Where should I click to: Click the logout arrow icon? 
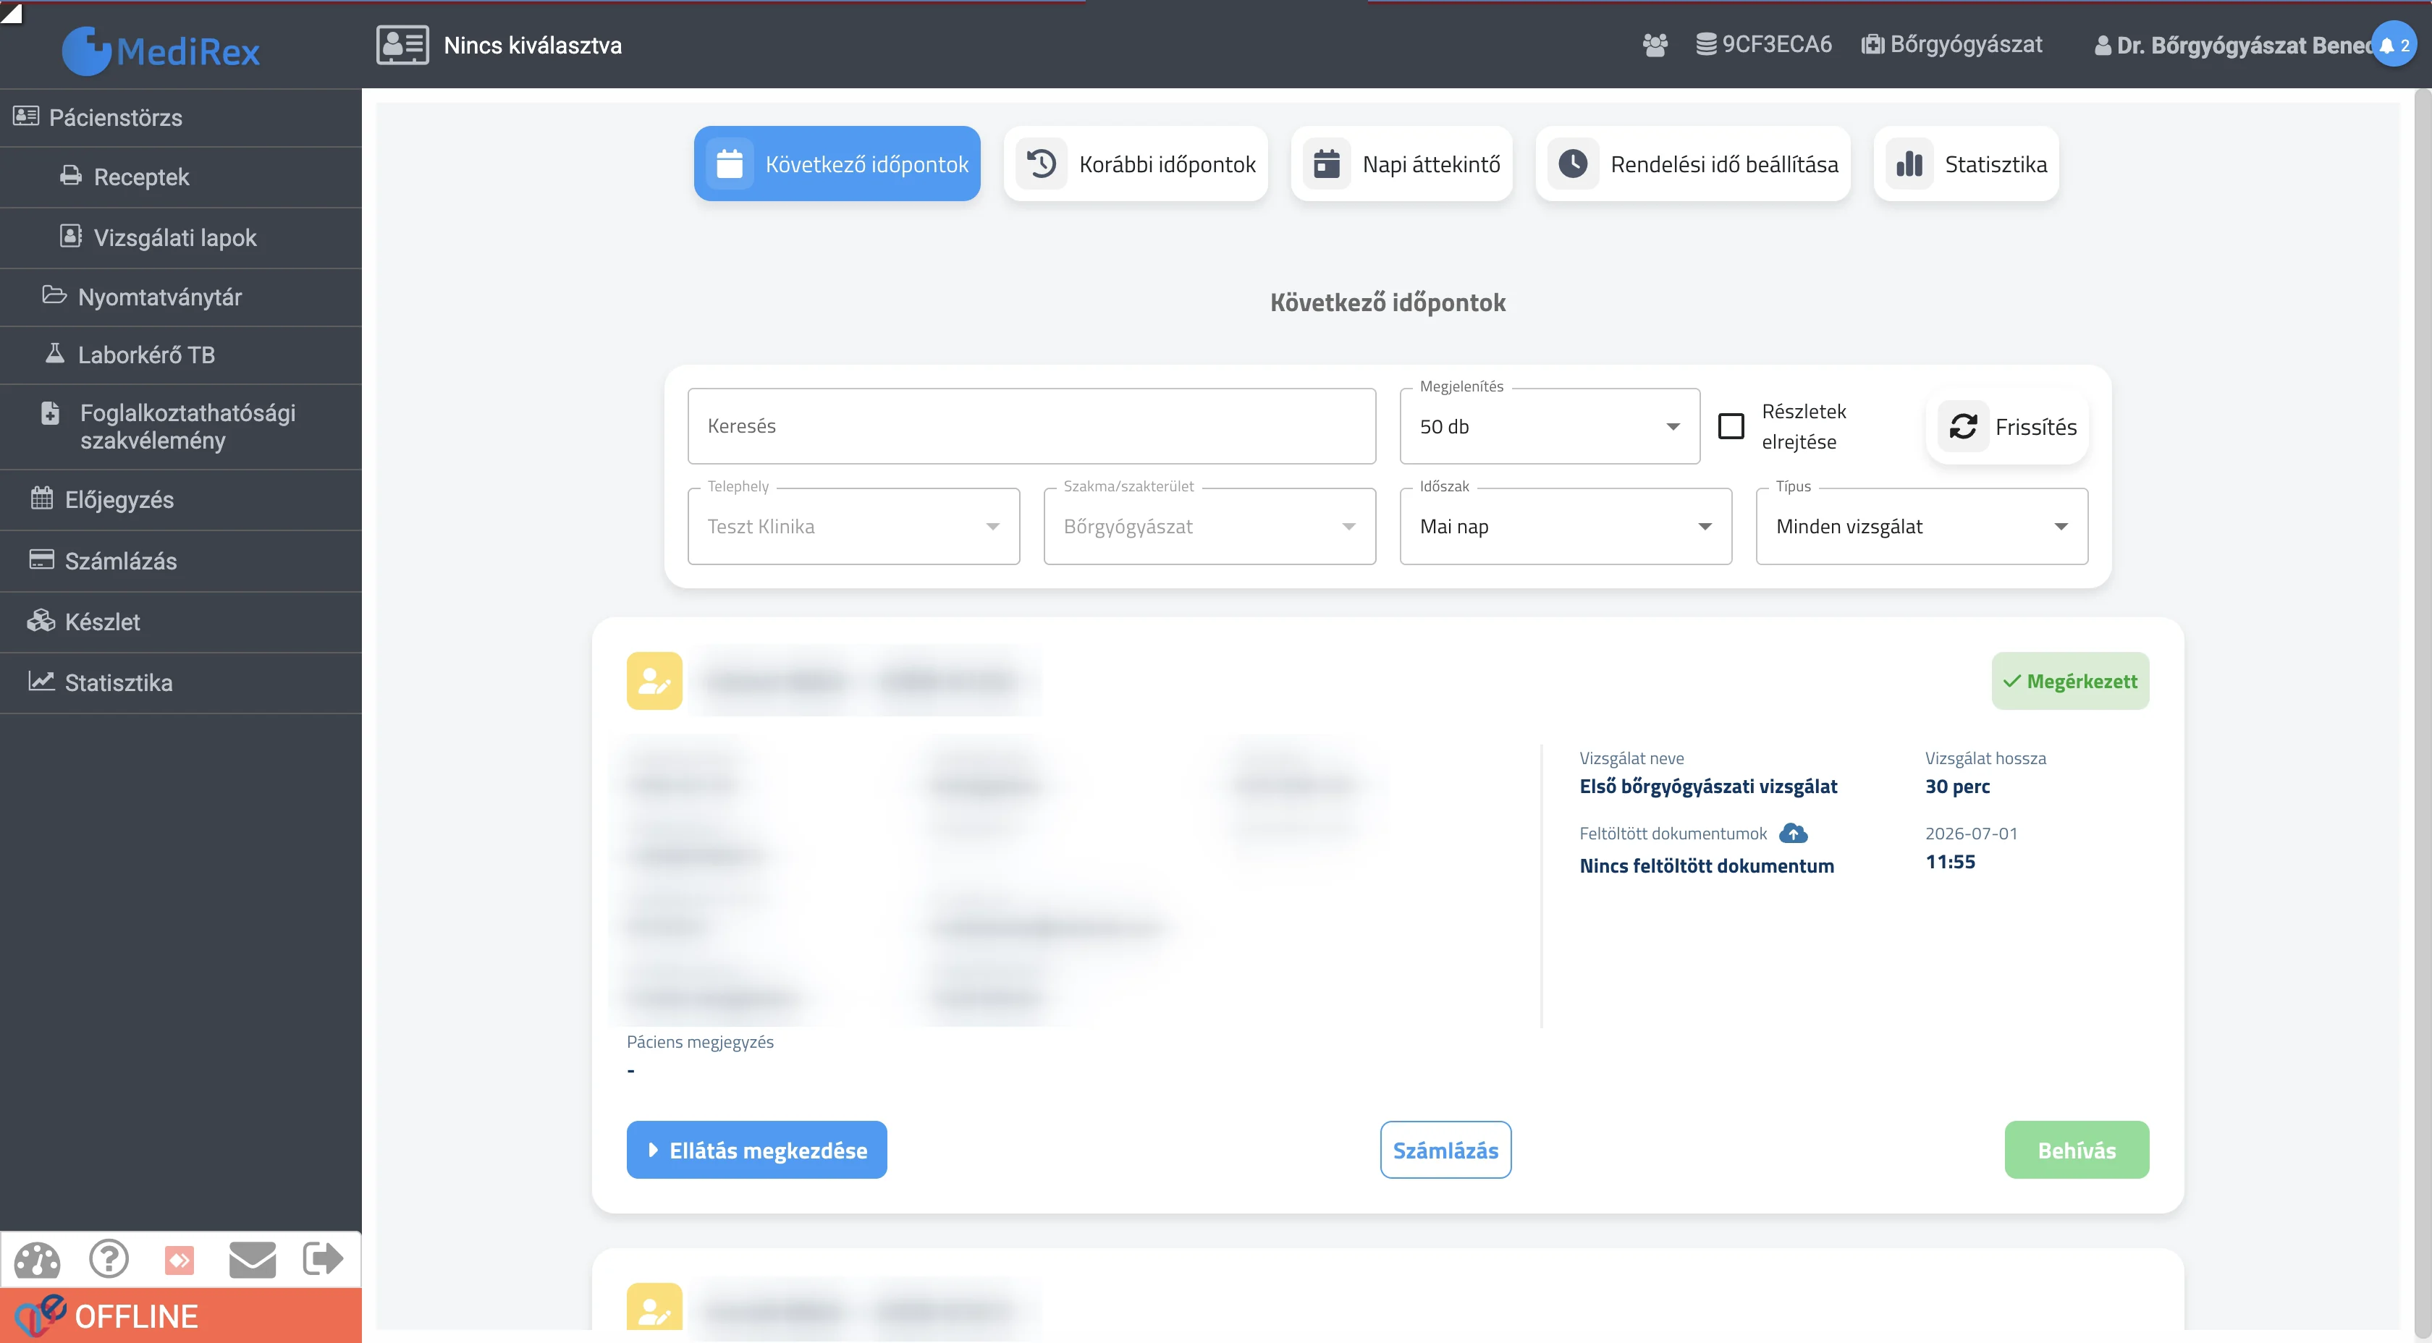click(x=323, y=1258)
